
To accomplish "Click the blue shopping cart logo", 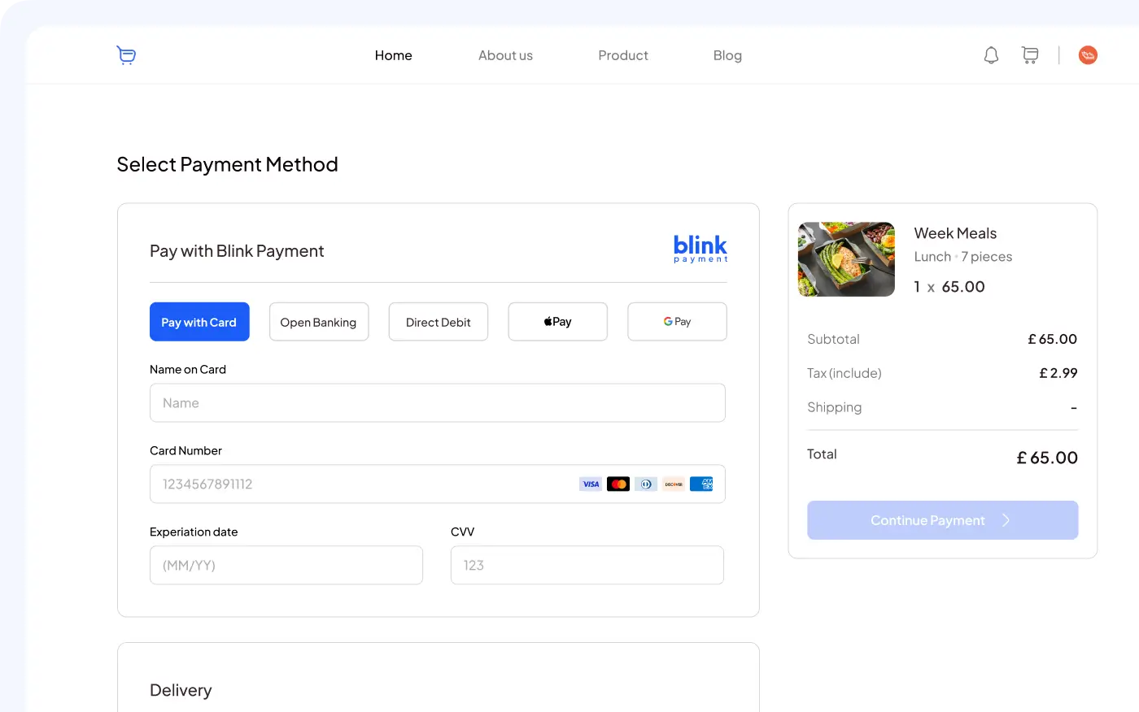I will tap(126, 55).
